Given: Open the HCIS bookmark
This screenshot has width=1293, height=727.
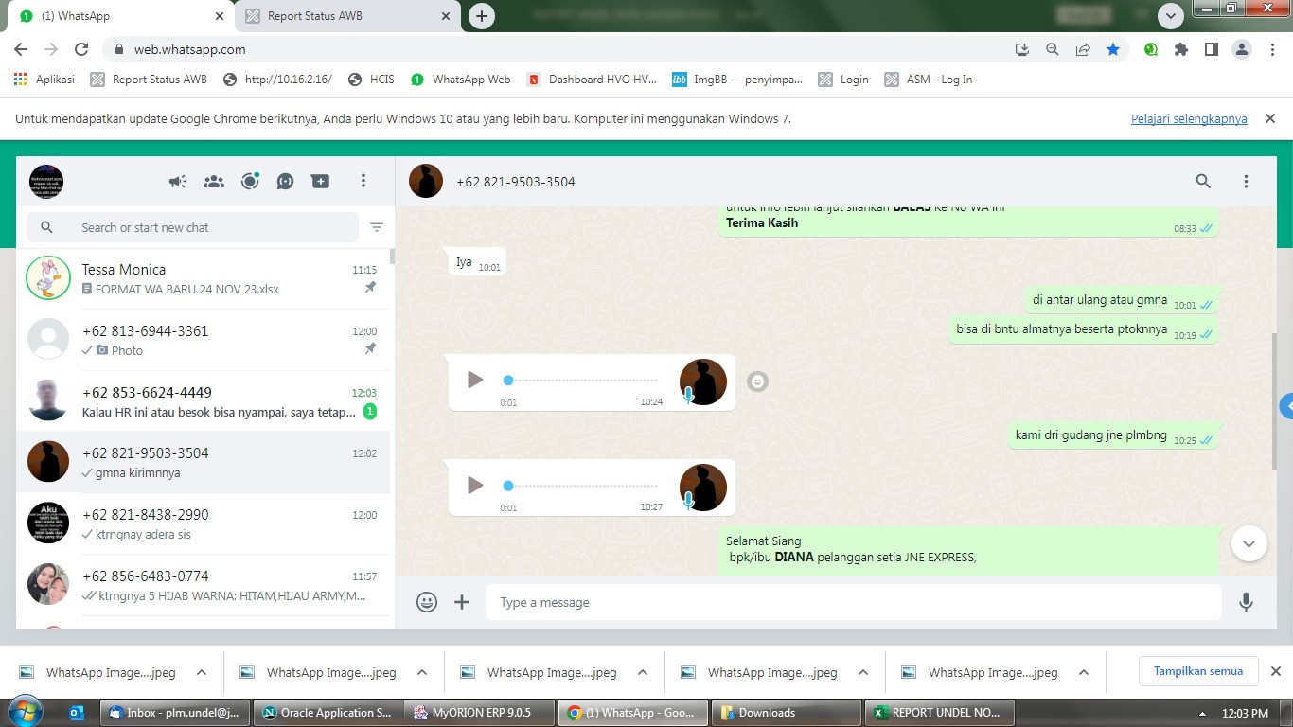Looking at the screenshot, I should pos(371,80).
